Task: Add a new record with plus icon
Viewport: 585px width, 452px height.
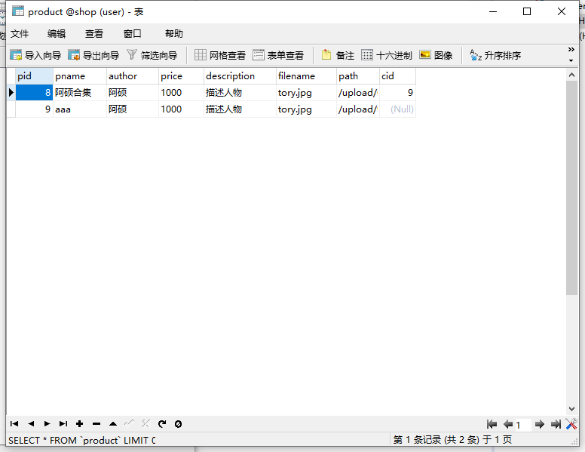Action: [79, 423]
